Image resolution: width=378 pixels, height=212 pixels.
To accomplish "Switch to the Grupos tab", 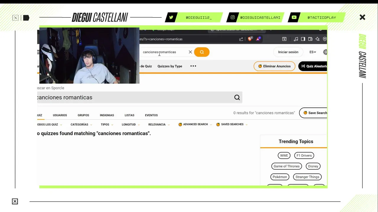I will click(83, 115).
